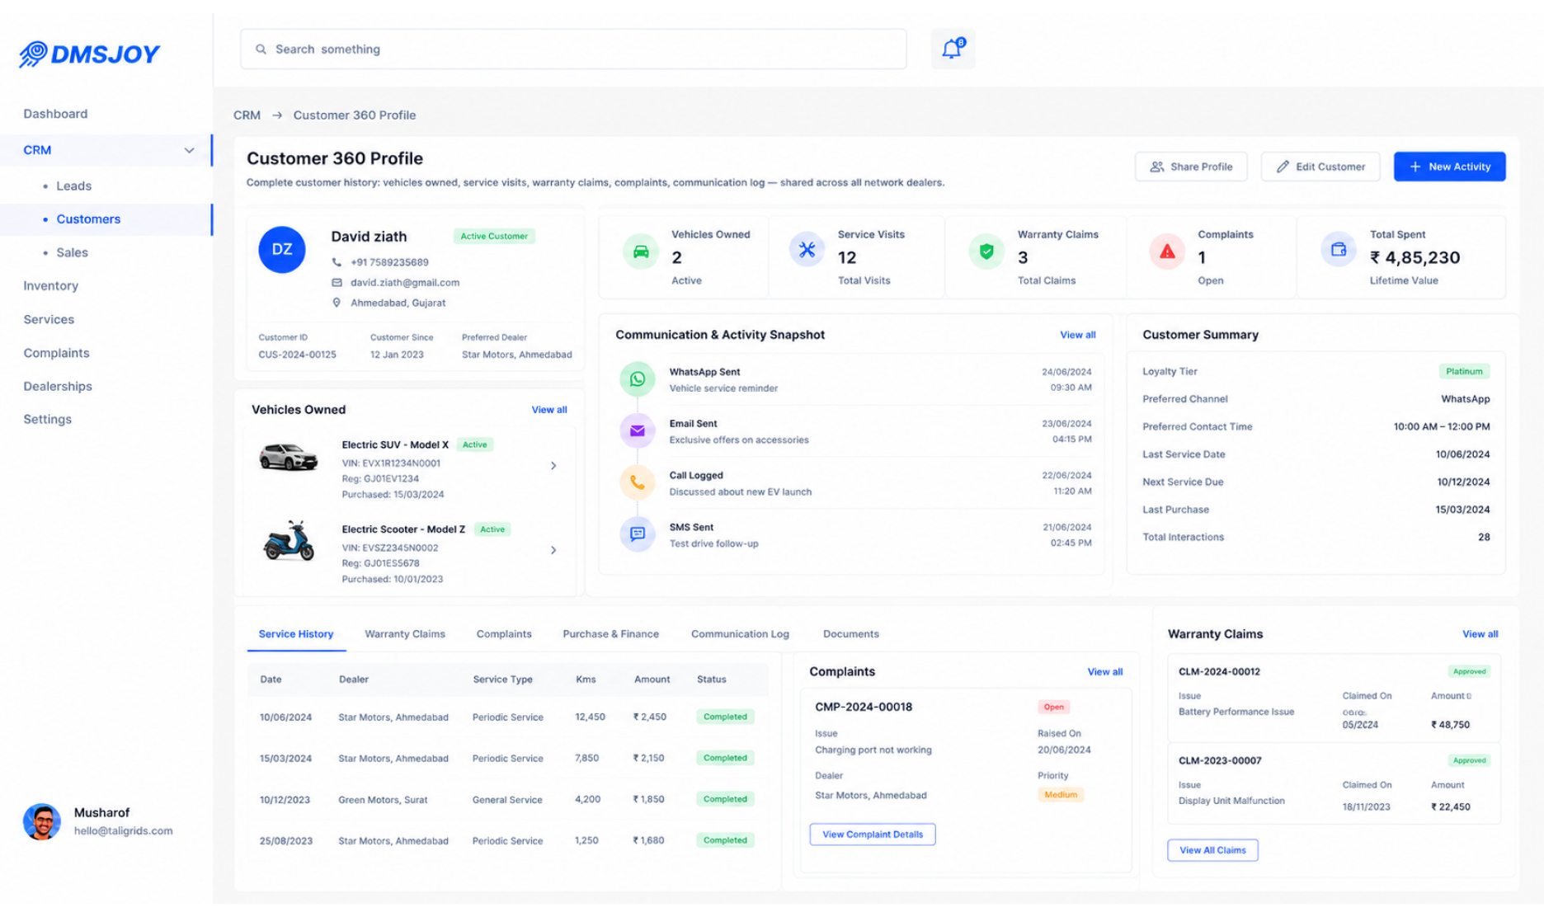Click the Service Visits wrench icon
The height and width of the screenshot is (917, 1544).
point(807,250)
